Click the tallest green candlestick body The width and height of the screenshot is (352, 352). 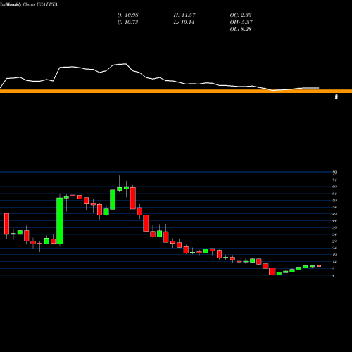pyautogui.click(x=60, y=221)
